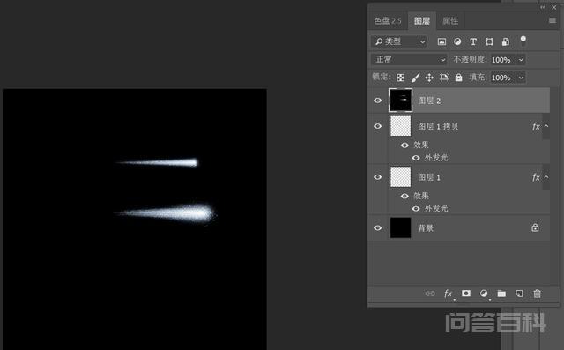This screenshot has height=350, width=564.
Task: Open the 正常 blend mode dropdown
Action: click(x=409, y=59)
